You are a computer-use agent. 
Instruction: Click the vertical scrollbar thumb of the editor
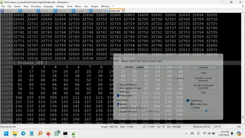pos(243,117)
